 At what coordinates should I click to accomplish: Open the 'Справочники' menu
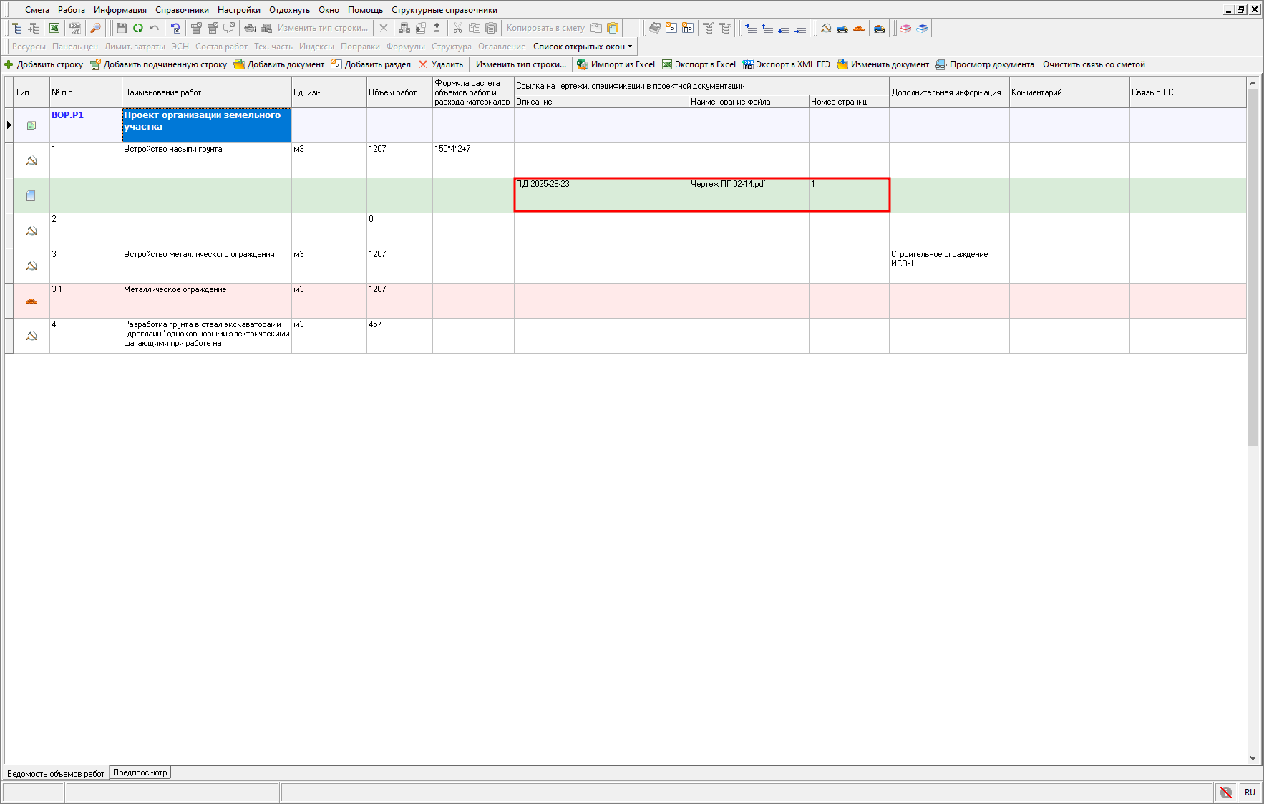[x=182, y=10]
